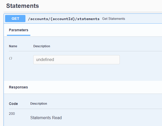Click the Description header in the Parameters table
Viewport: 162px width, 126px height.
tap(42, 46)
